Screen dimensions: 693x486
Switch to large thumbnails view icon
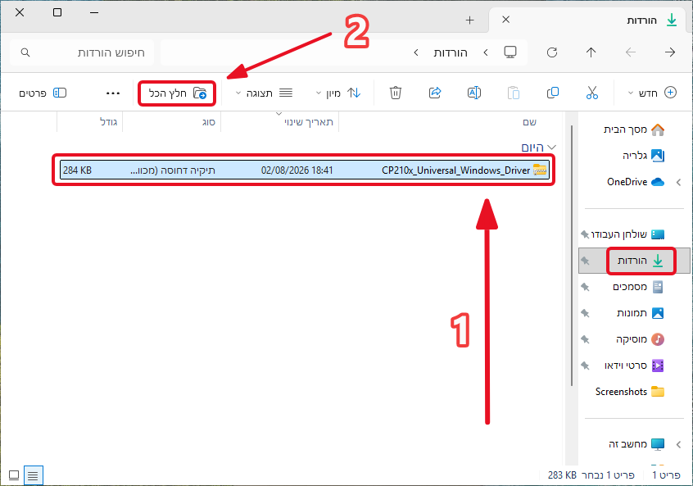(14, 475)
